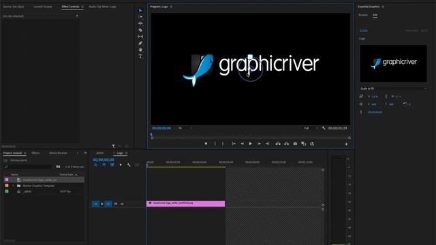Play the Program monitor sequence

coord(251,144)
